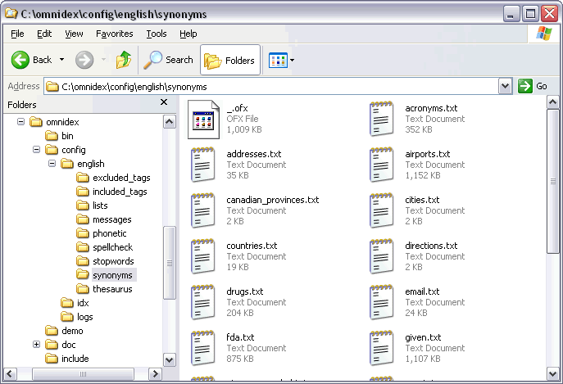
Task: Select the stopwords folder icon
Action: coord(83,261)
